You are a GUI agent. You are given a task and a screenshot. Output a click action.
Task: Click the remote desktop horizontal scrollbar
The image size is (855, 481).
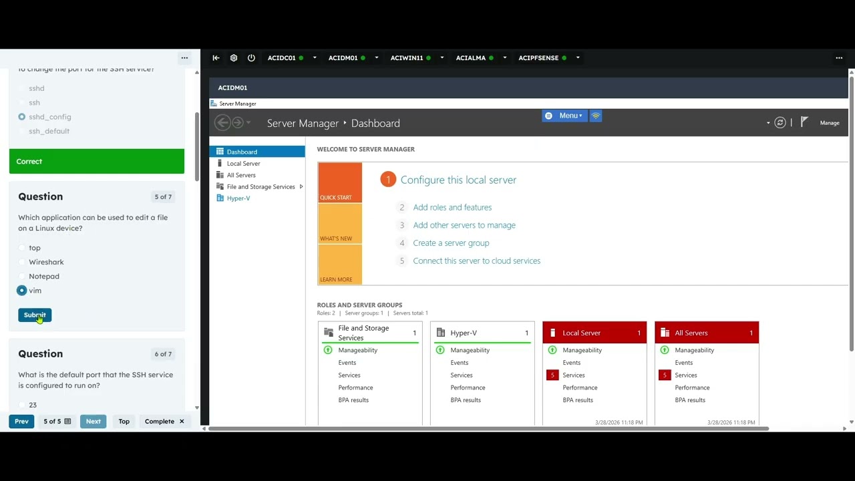488,428
